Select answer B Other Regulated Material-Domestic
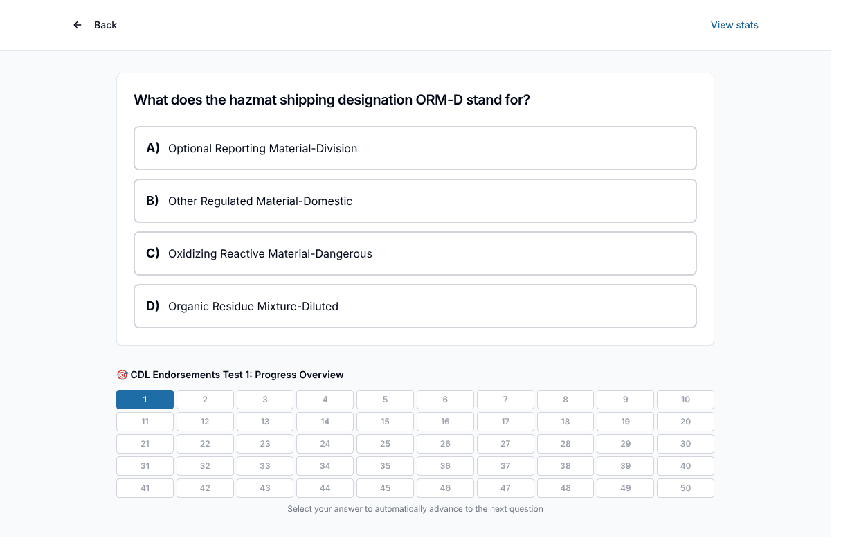The width and height of the screenshot is (841, 547). coord(415,201)
